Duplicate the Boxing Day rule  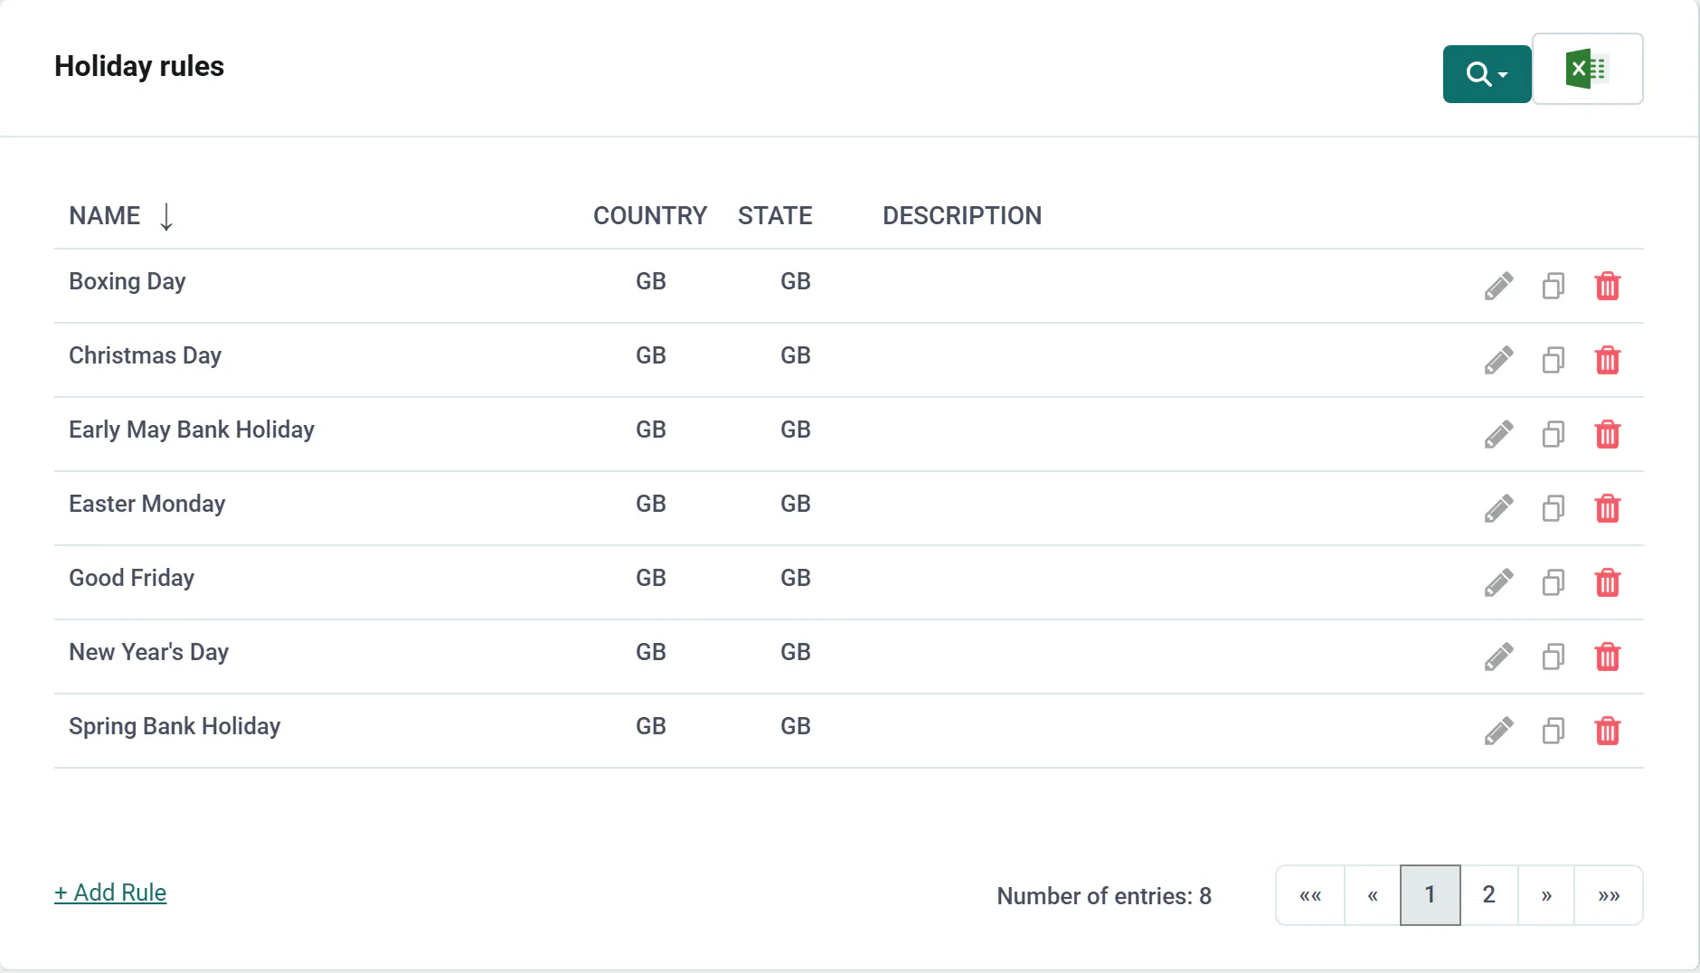[1554, 286]
